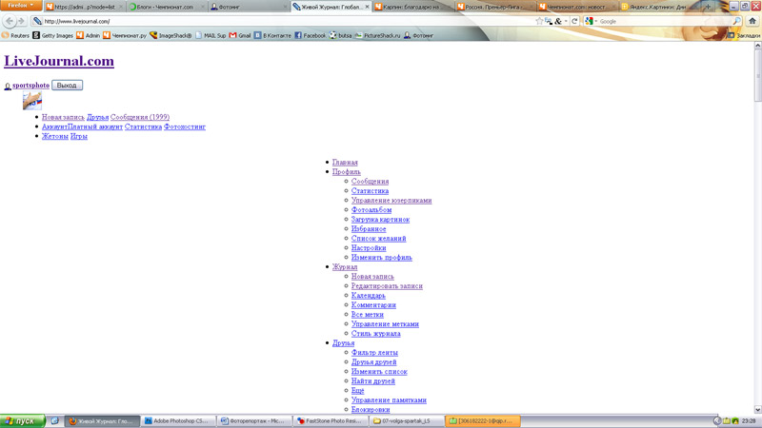Open the Чемпионат.ру bookmark
762x428 pixels.
125,35
